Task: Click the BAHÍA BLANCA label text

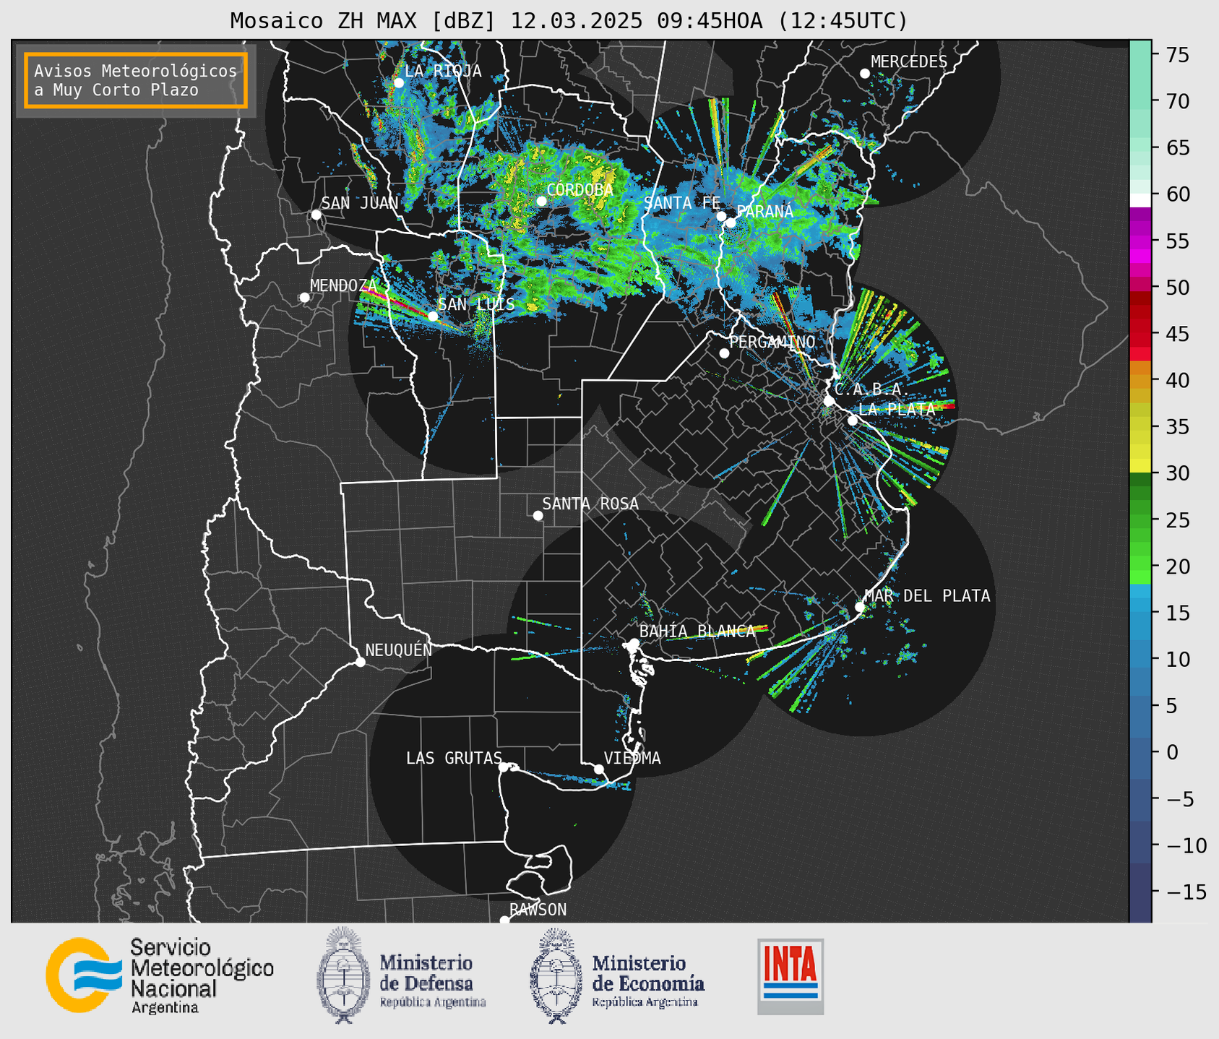Action: pos(697,631)
